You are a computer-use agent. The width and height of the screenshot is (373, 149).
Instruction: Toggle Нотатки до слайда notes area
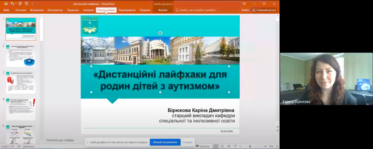[x=60, y=140]
